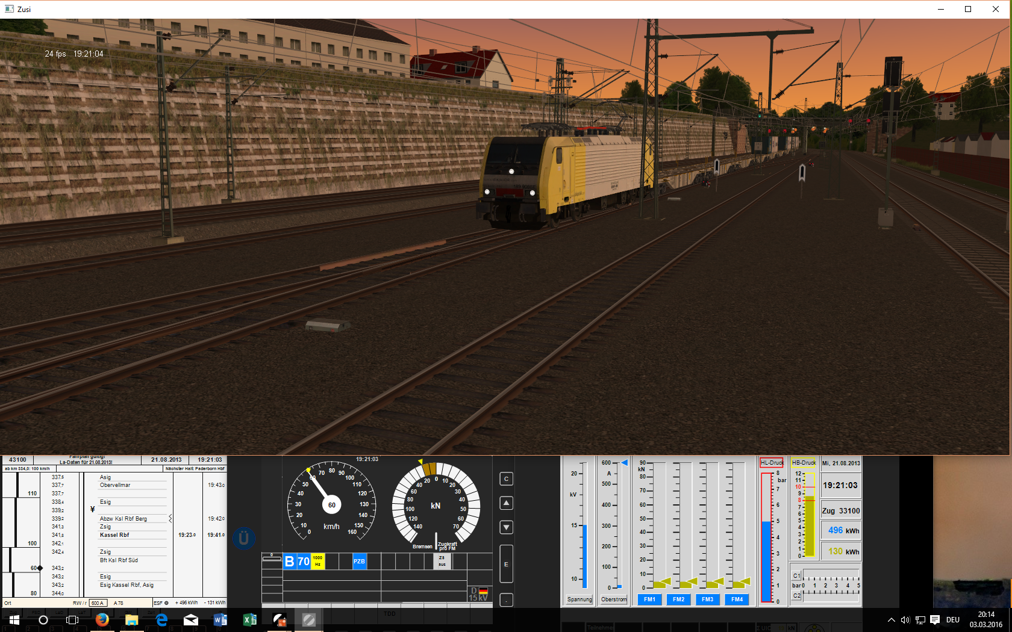
Task: Expand hidden system tray icons chevron
Action: [892, 620]
